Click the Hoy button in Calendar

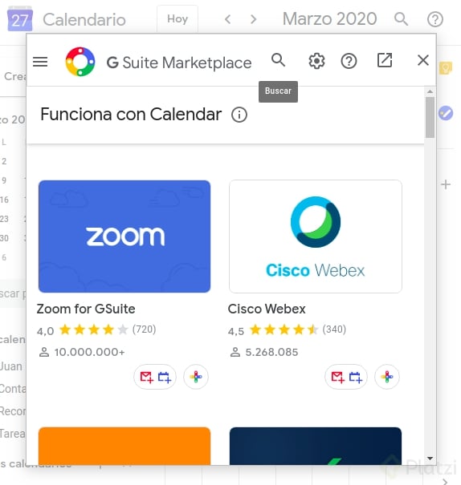click(177, 19)
